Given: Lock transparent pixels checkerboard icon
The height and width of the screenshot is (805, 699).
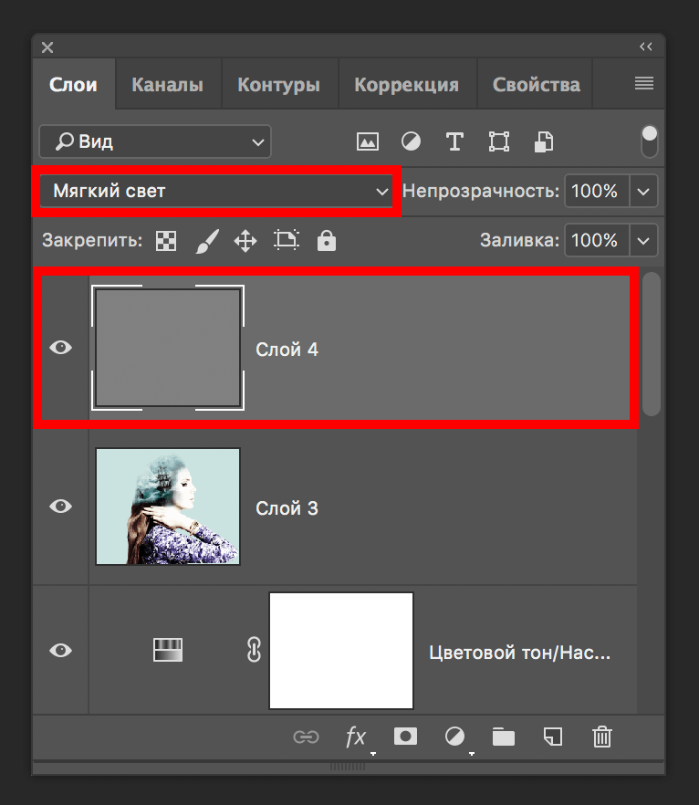Looking at the screenshot, I should click(x=166, y=241).
